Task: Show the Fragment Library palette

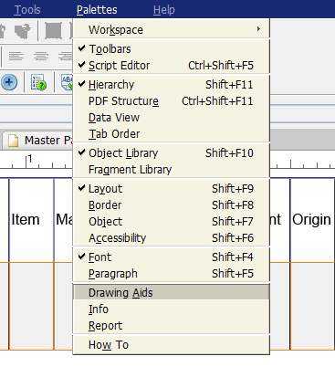Action: tap(171, 170)
